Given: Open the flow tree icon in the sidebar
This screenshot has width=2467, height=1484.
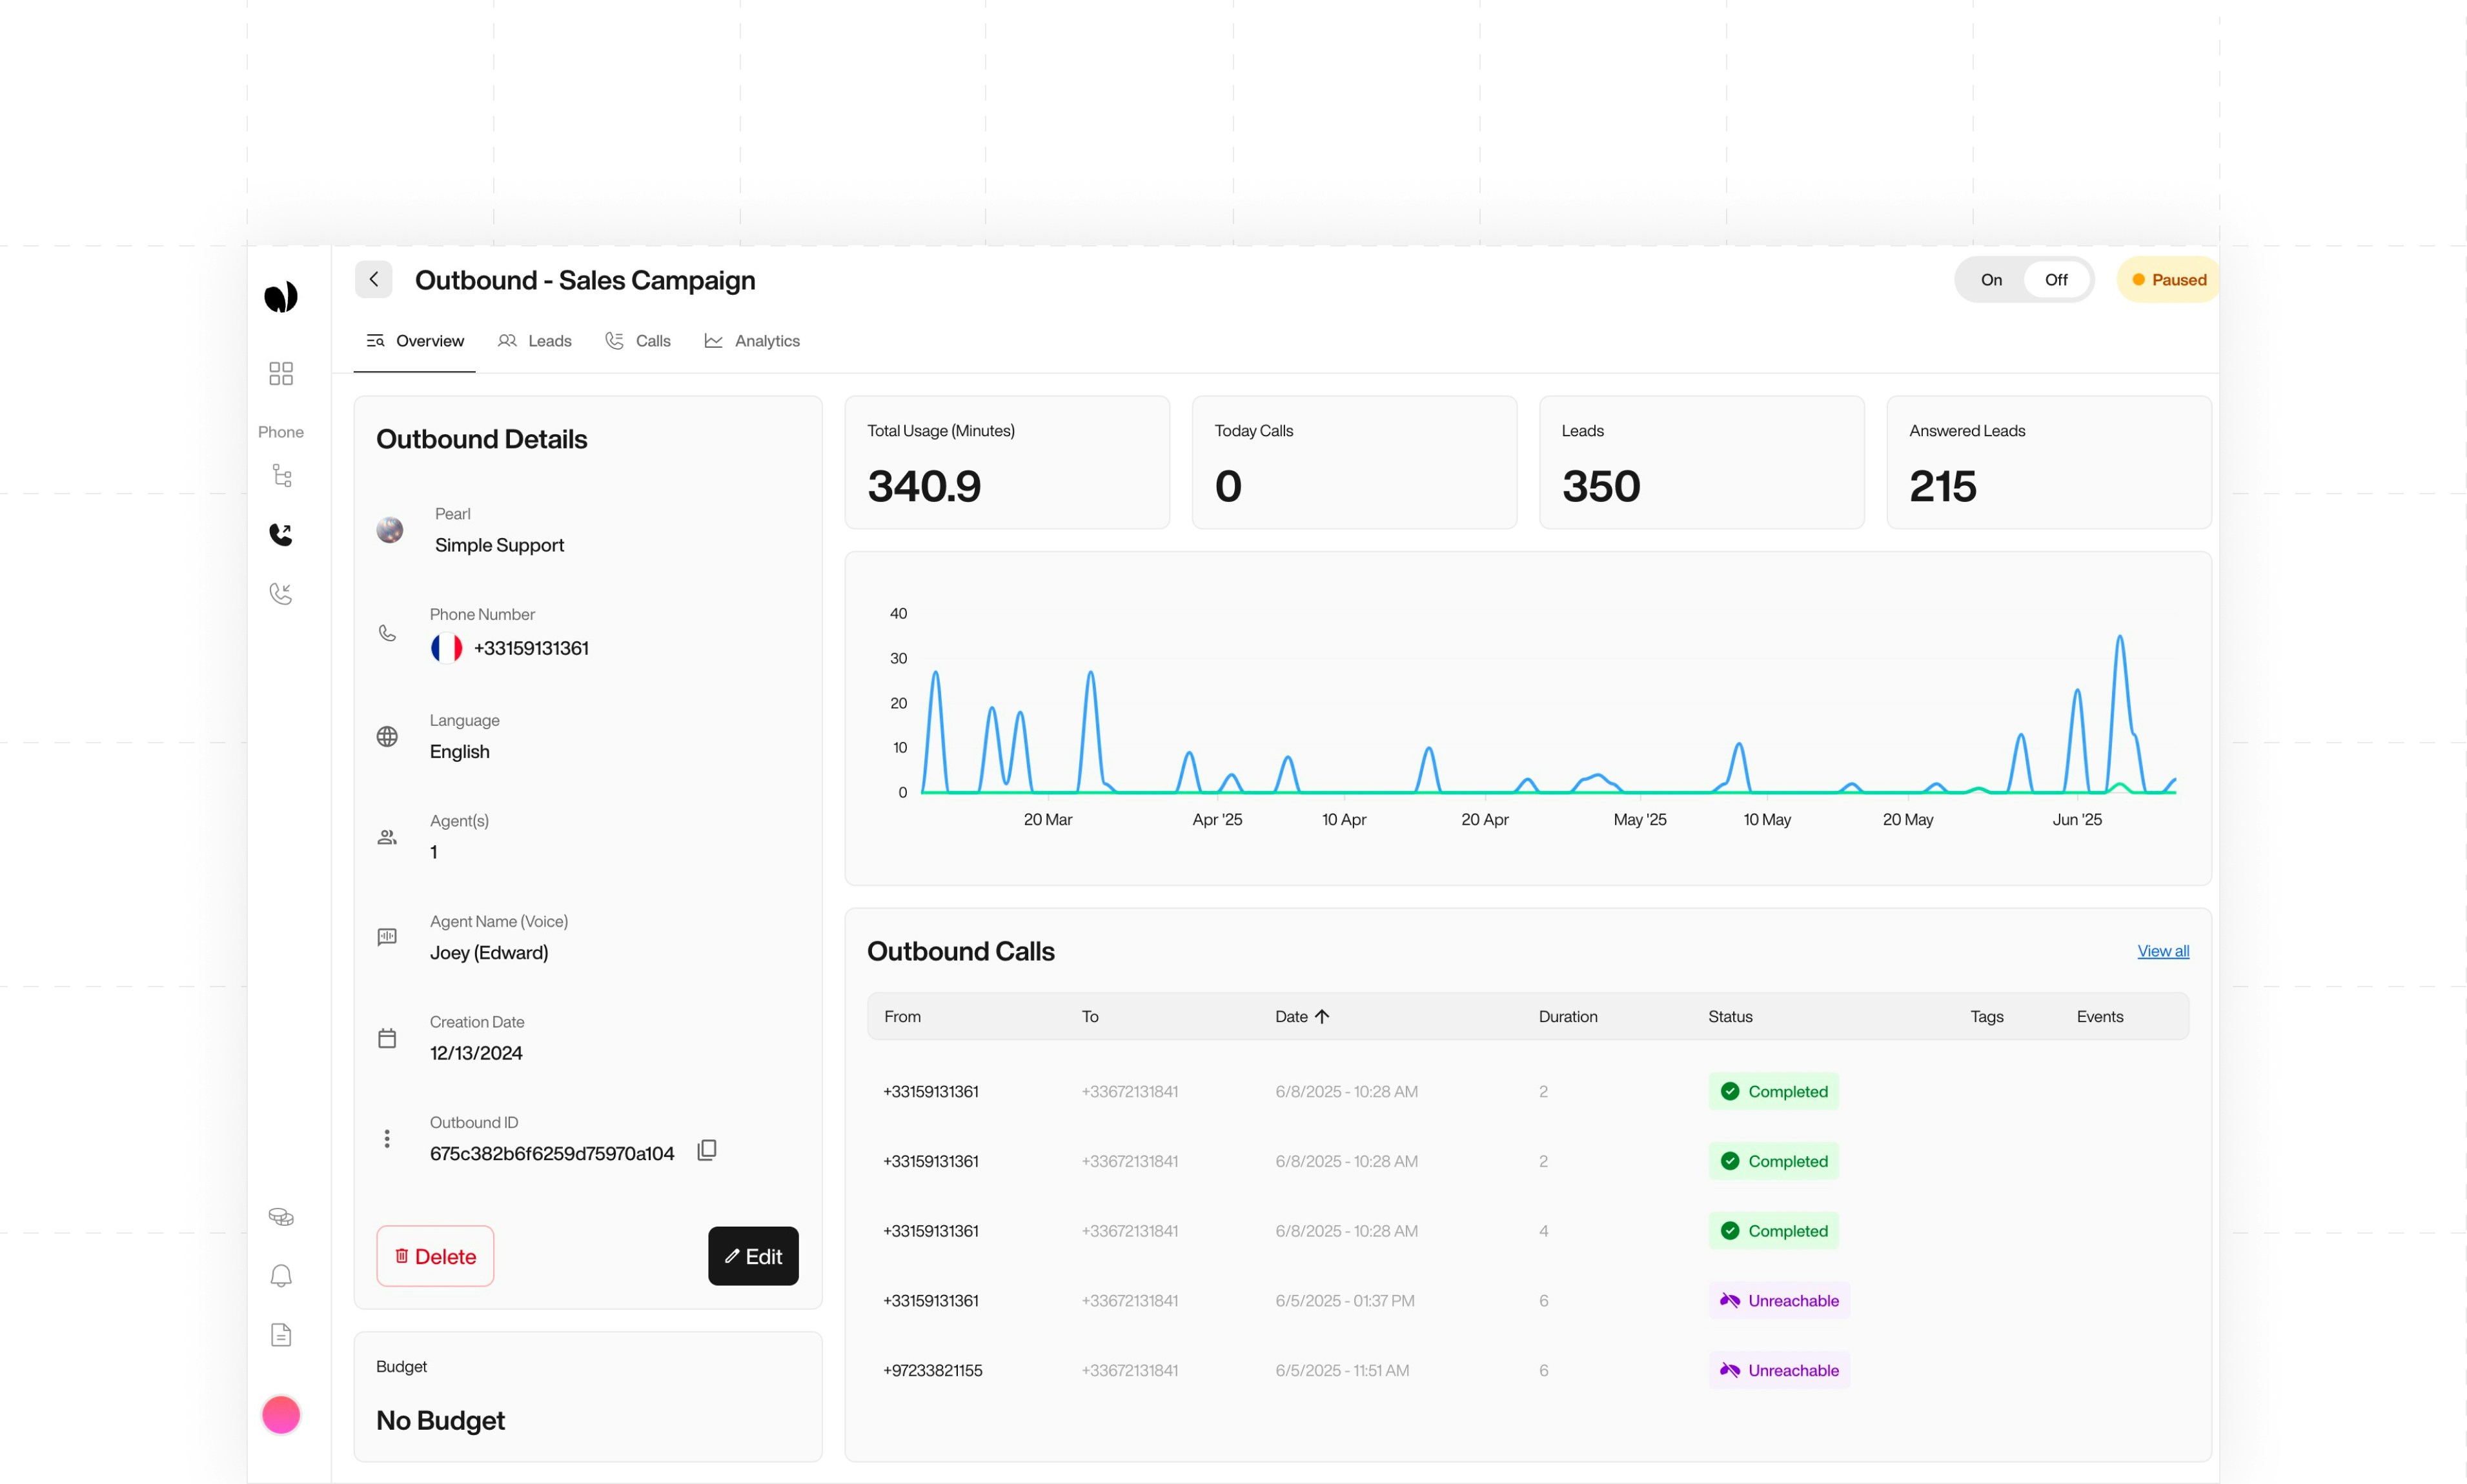Looking at the screenshot, I should click(x=281, y=476).
